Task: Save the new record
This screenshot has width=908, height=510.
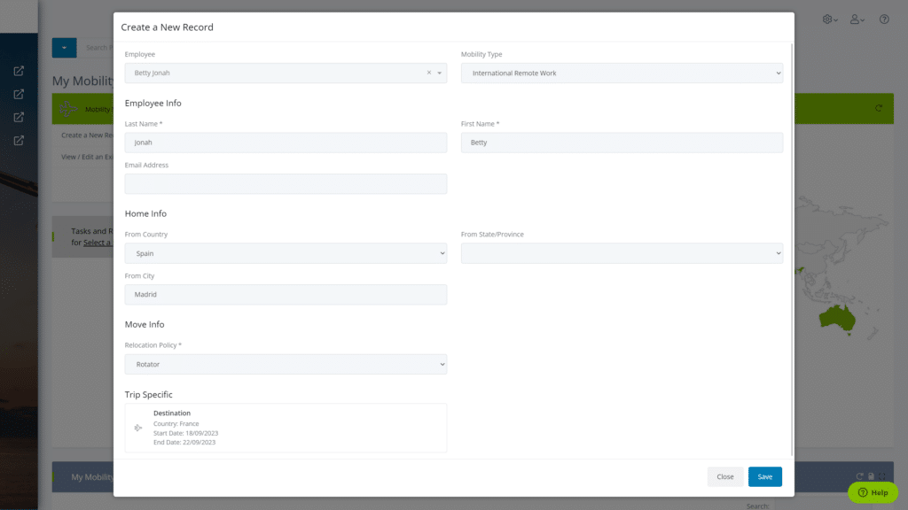Action: (x=764, y=476)
